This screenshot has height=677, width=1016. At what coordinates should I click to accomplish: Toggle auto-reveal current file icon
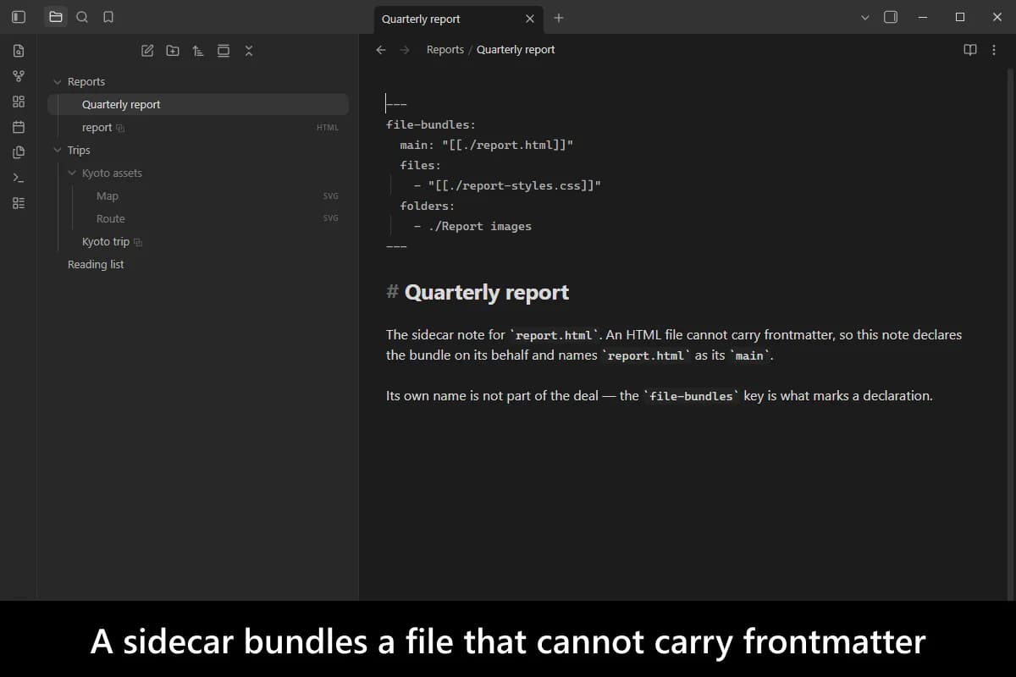pos(224,51)
